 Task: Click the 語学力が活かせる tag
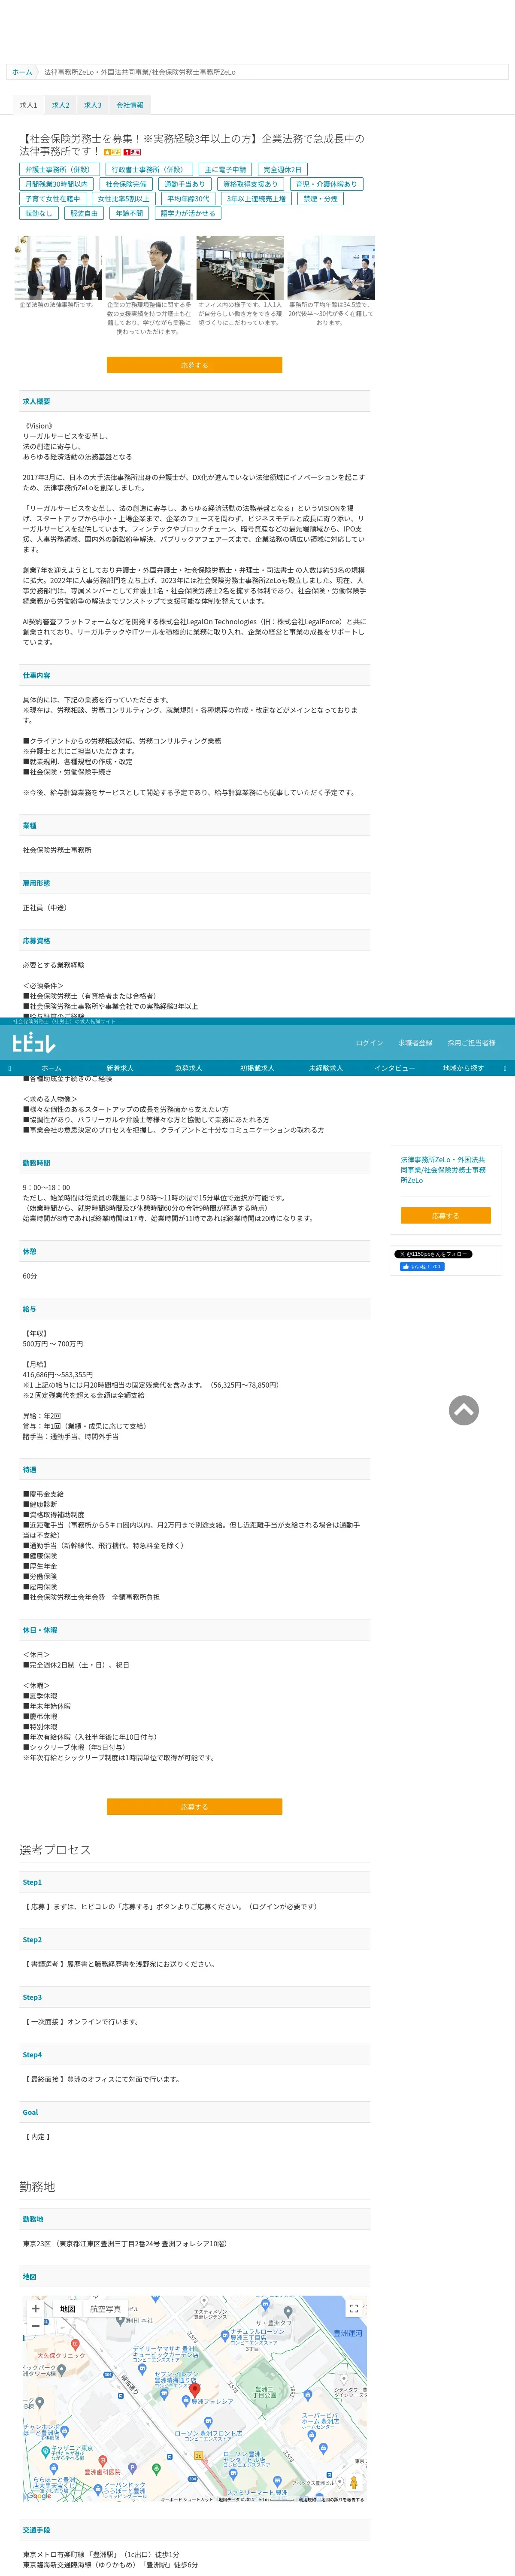(188, 213)
